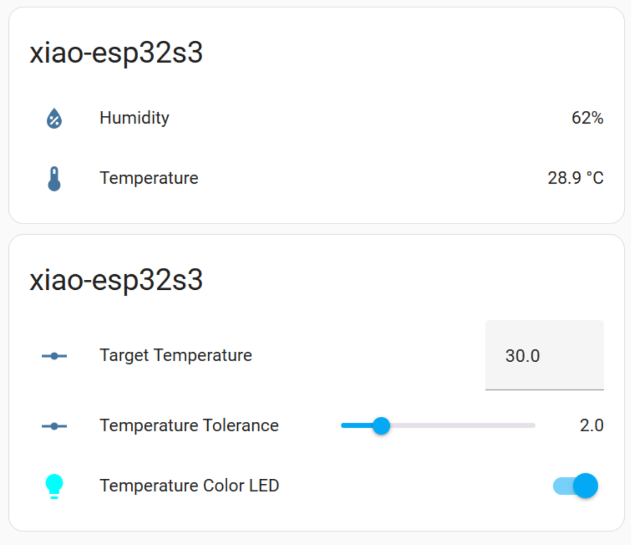The height and width of the screenshot is (545, 631).
Task: Click the 2.0 tolerance value text
Action: tap(591, 426)
